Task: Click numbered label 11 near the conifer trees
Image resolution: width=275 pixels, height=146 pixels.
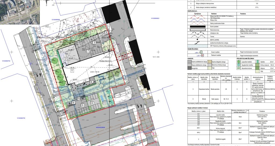Action: (x=104, y=103)
